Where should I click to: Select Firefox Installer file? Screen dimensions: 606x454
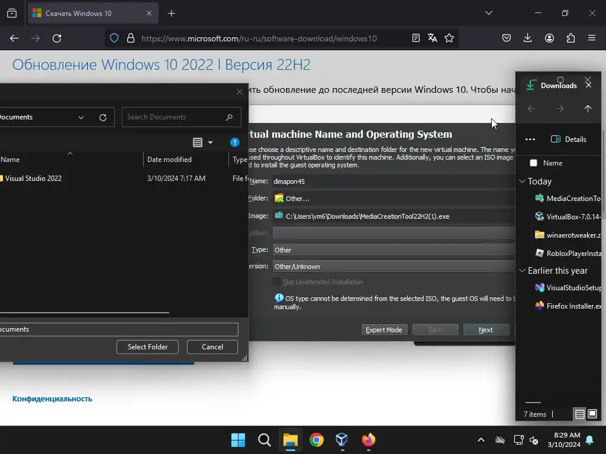coord(568,306)
